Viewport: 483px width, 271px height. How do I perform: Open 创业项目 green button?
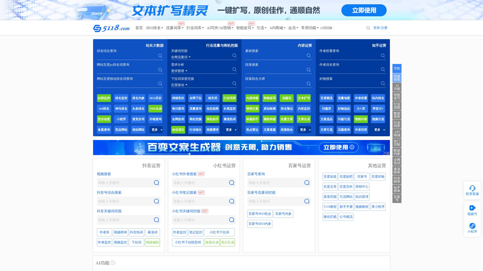[x=178, y=130]
